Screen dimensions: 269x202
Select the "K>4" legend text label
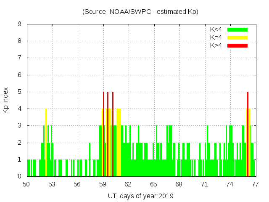click(x=216, y=45)
